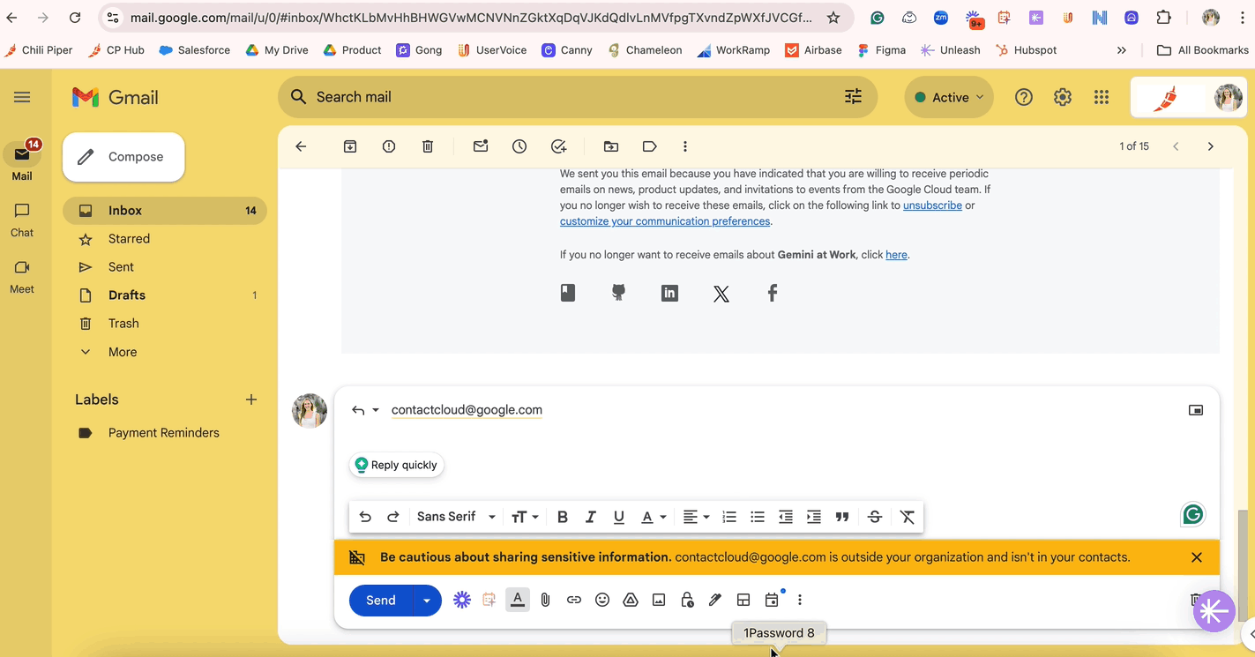Open Gmail settings gear

[x=1063, y=97]
